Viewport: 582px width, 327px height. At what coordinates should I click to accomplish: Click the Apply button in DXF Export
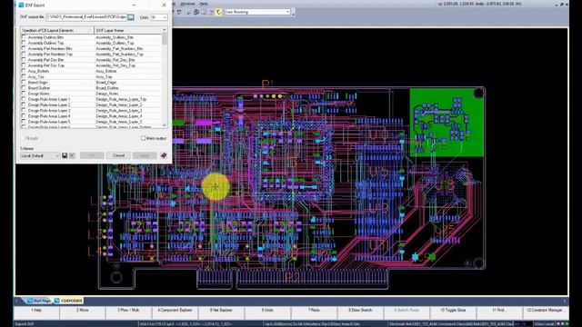pos(145,155)
